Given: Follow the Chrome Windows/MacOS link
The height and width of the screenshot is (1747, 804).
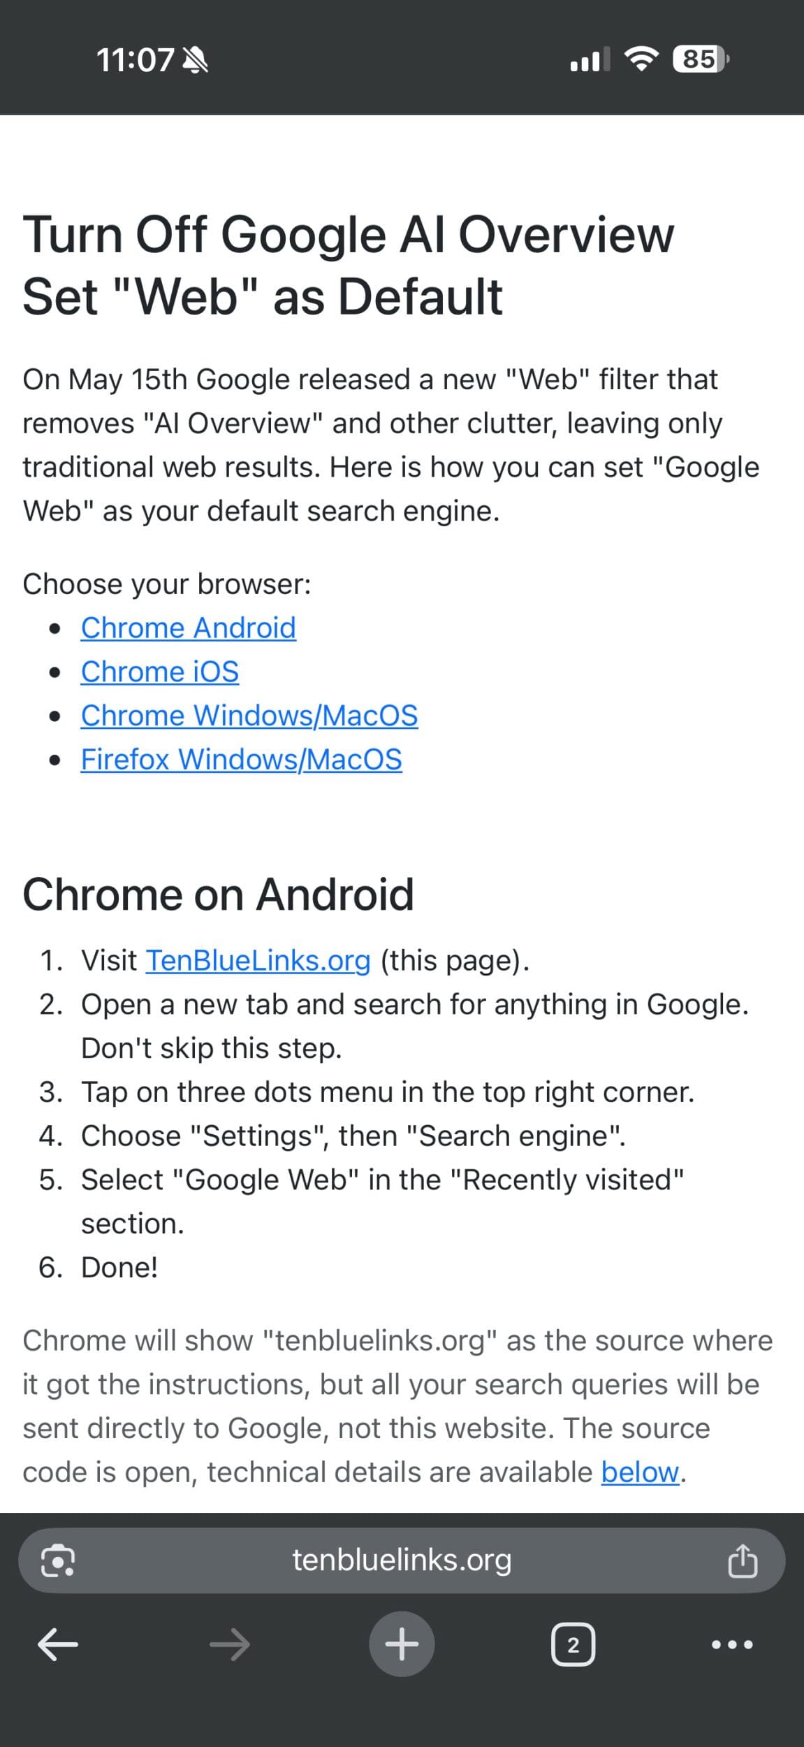Looking at the screenshot, I should click(x=249, y=716).
